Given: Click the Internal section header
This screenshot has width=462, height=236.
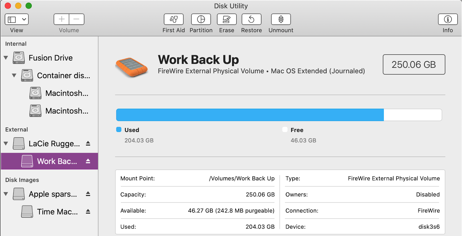Looking at the screenshot, I should tap(16, 44).
